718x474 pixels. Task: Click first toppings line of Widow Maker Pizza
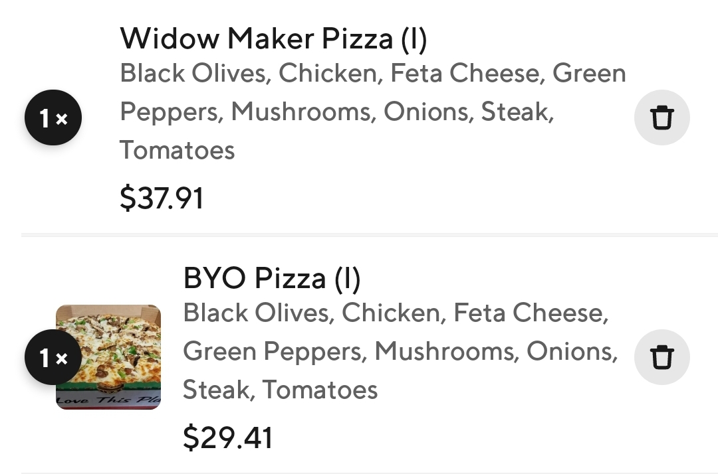(372, 73)
